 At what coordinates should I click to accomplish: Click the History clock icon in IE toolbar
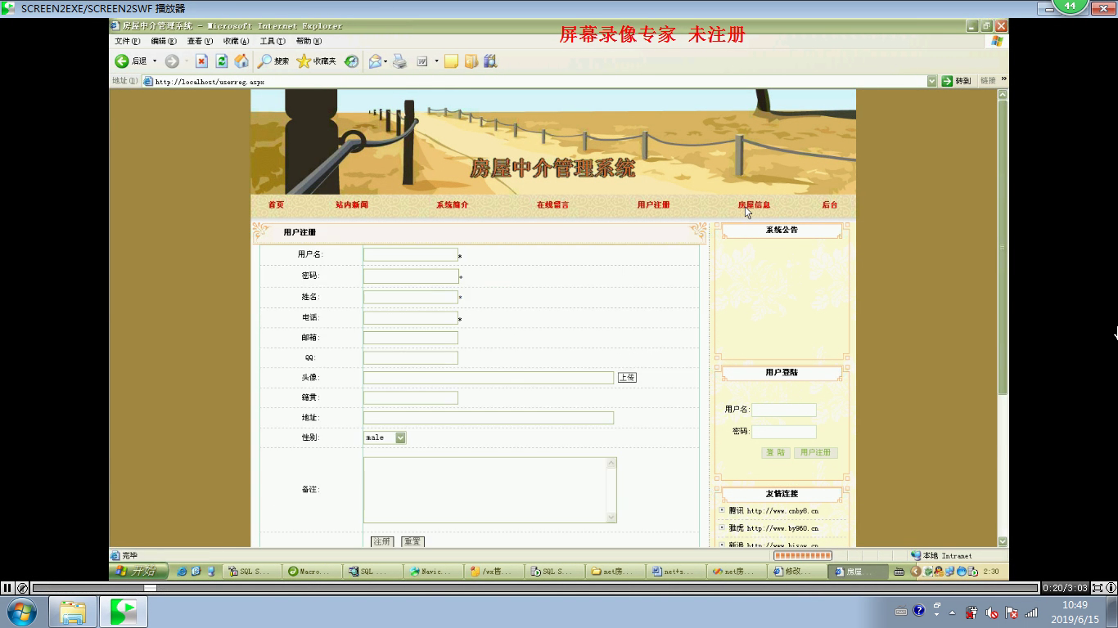pos(352,61)
